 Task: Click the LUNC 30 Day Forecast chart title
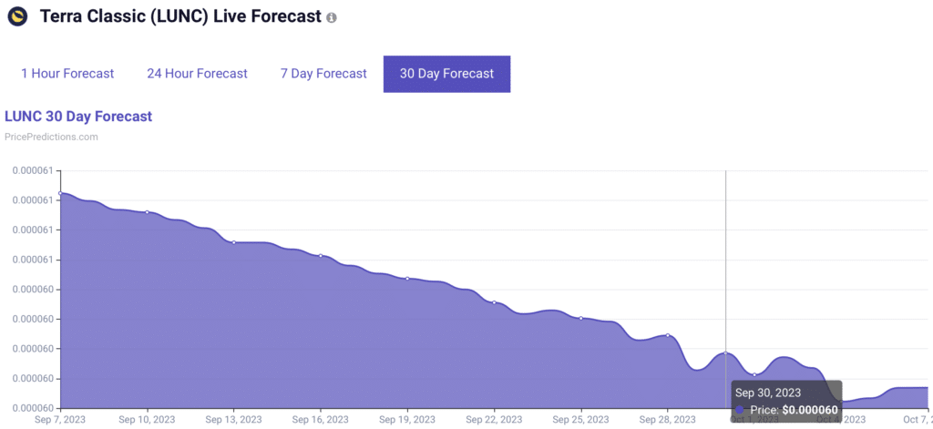[78, 117]
